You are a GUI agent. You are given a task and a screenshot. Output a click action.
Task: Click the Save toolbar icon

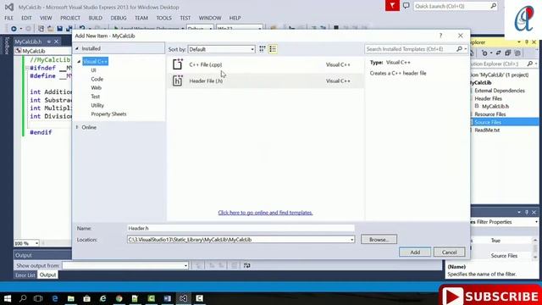[x=60, y=29]
